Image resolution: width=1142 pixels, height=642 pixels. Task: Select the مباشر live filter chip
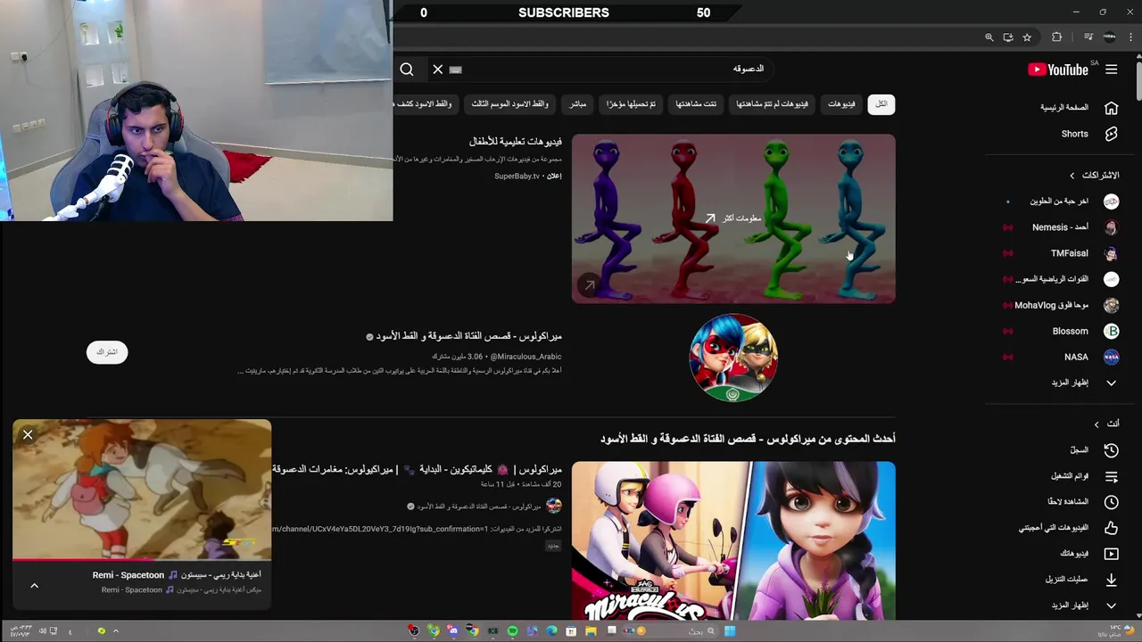pos(578,104)
